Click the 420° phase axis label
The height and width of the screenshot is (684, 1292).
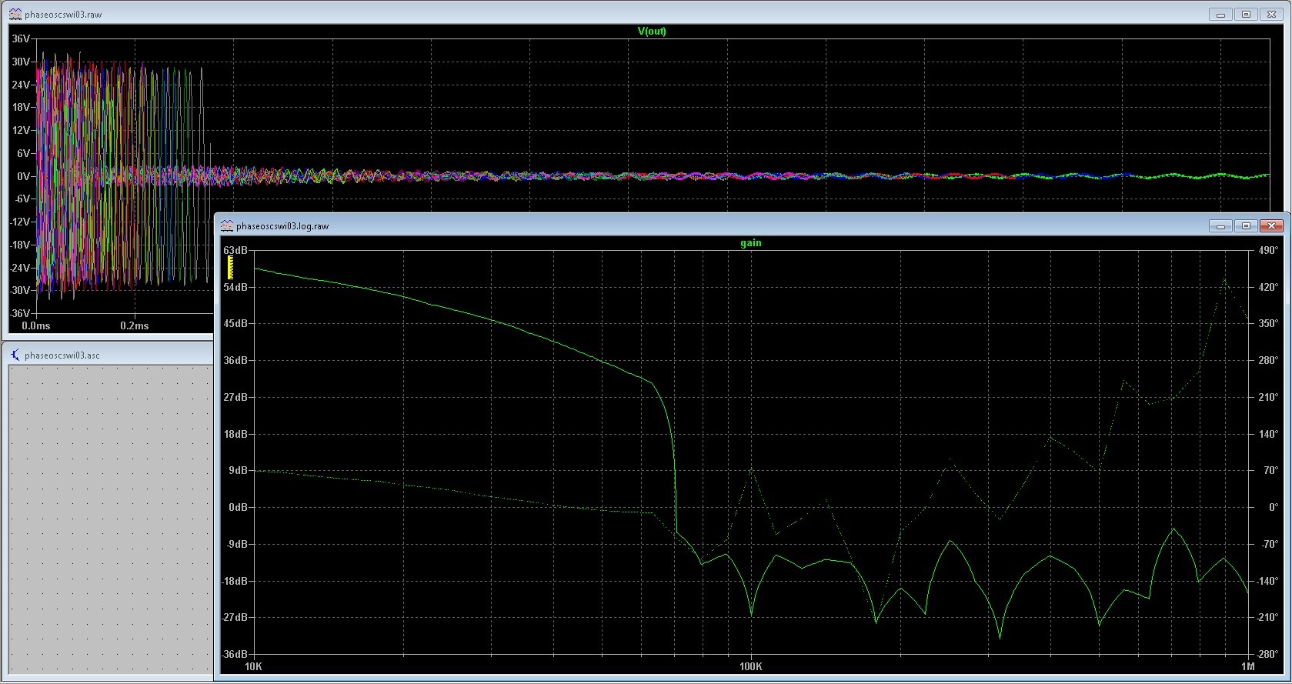coord(1268,287)
